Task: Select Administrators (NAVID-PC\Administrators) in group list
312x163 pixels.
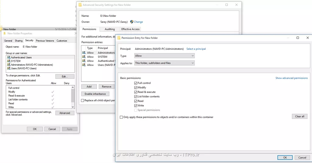Action: tap(41, 65)
